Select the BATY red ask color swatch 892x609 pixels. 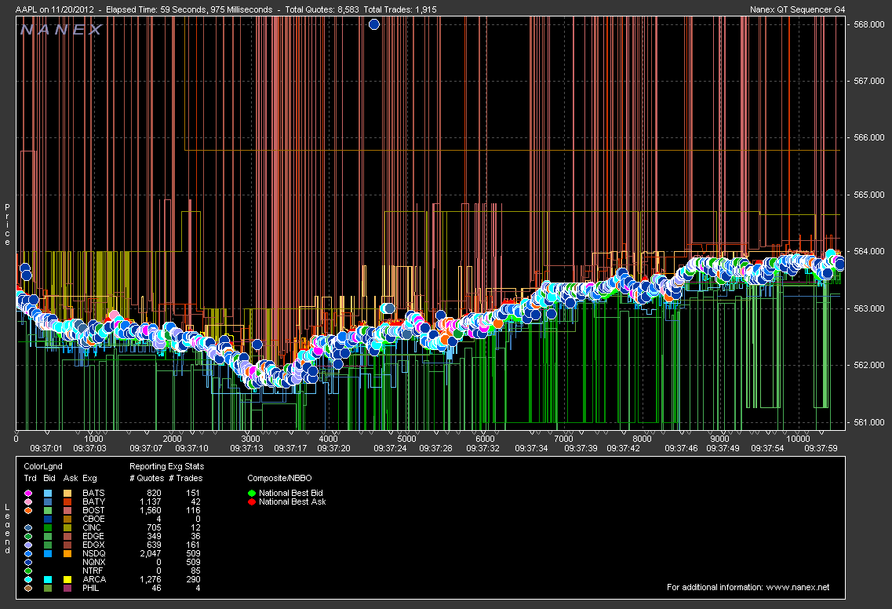tap(69, 501)
